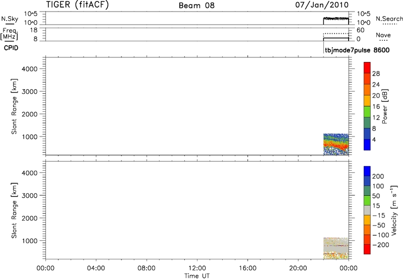The width and height of the screenshot is (403, 279).
Task: Click the '60' Nave axis tick label
Action: click(360, 30)
